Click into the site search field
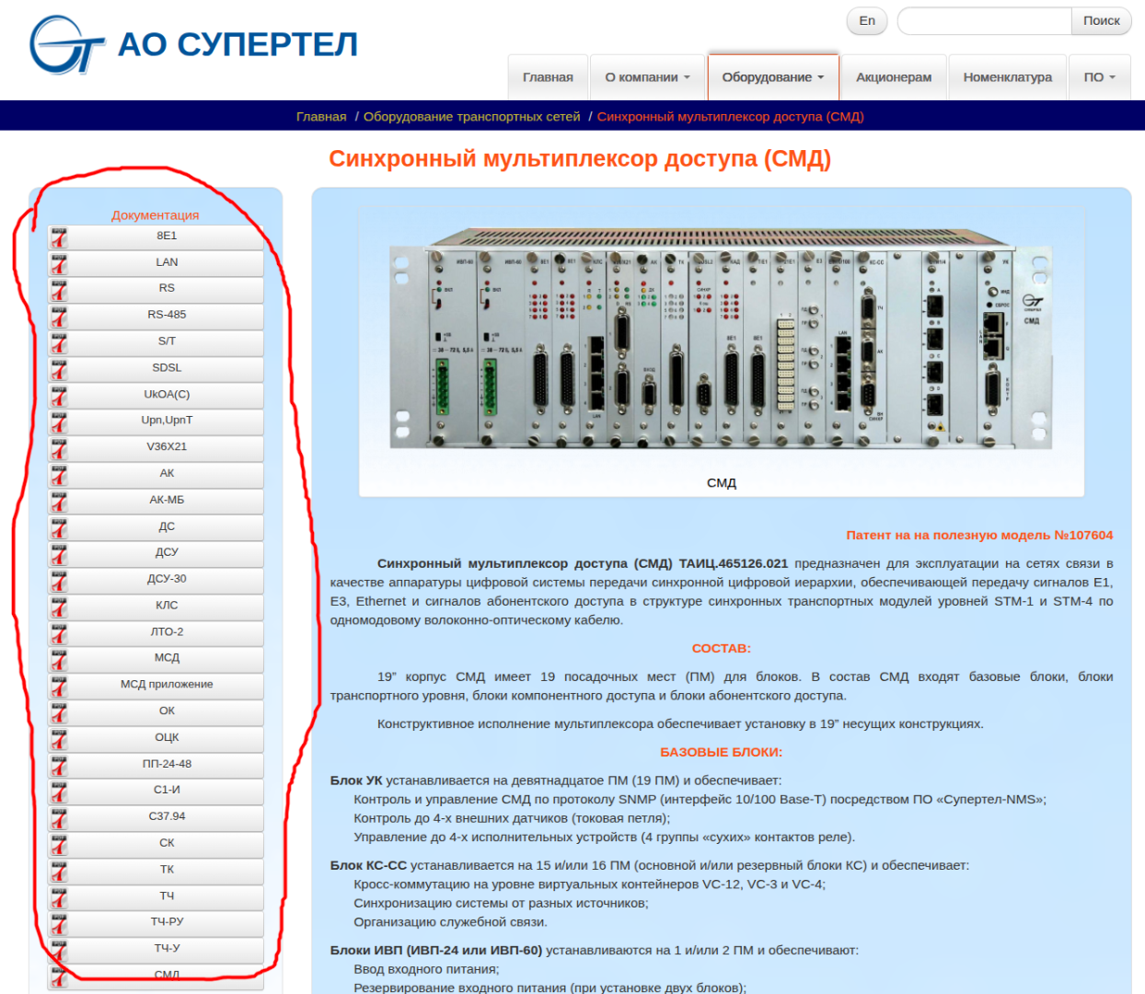The image size is (1145, 994). coord(984,21)
